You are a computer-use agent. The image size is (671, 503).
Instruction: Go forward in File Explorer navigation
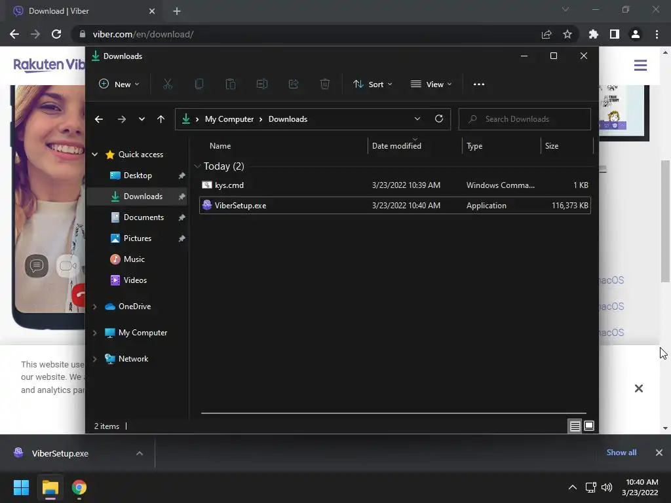pyautogui.click(x=121, y=119)
